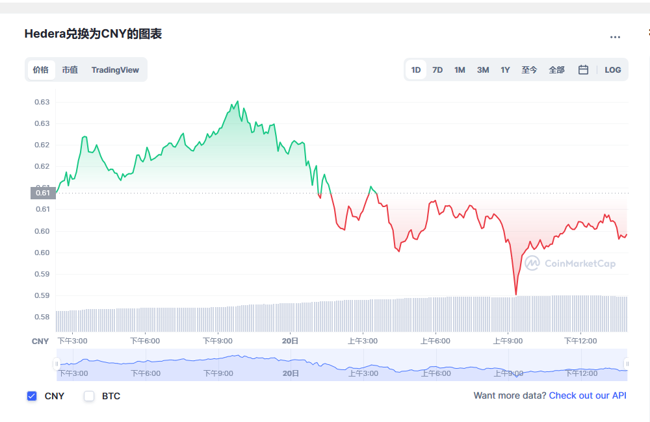Click the CNY axis unit label
Image resolution: width=650 pixels, height=422 pixels.
point(40,341)
